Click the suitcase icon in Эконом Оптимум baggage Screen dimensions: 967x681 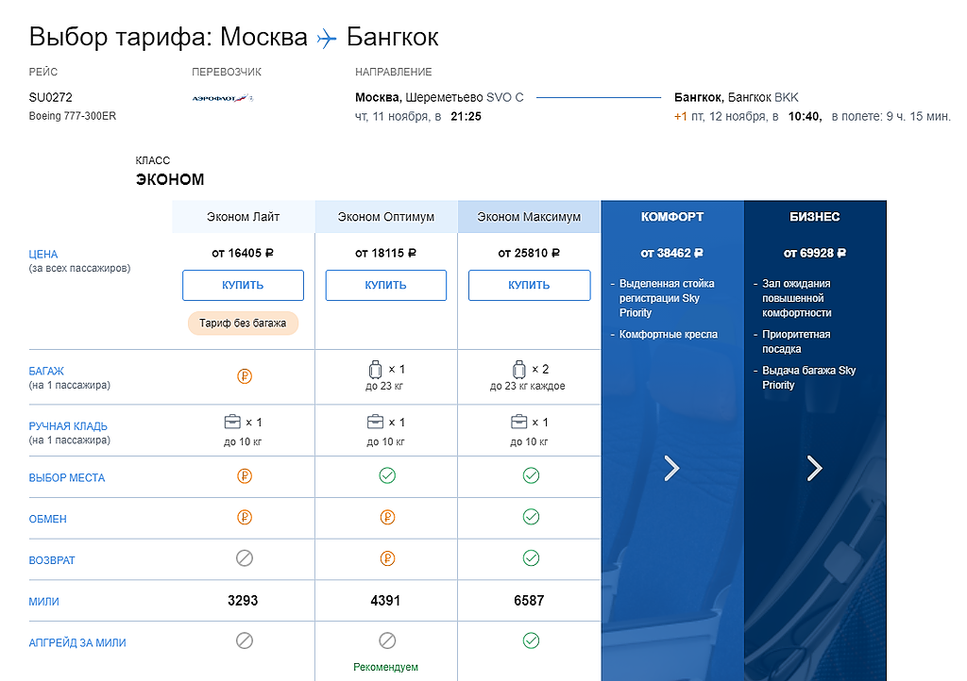pos(375,370)
